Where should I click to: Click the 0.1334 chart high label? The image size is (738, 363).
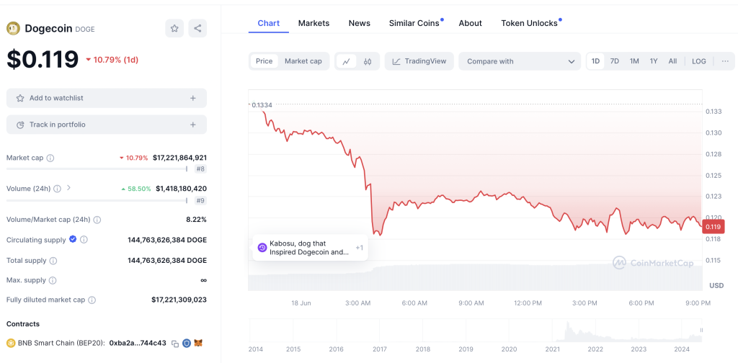(262, 105)
